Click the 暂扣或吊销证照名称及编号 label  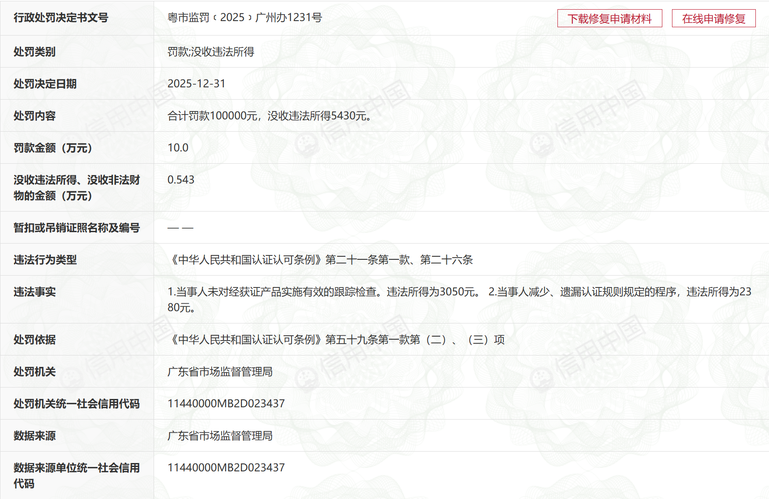76,228
